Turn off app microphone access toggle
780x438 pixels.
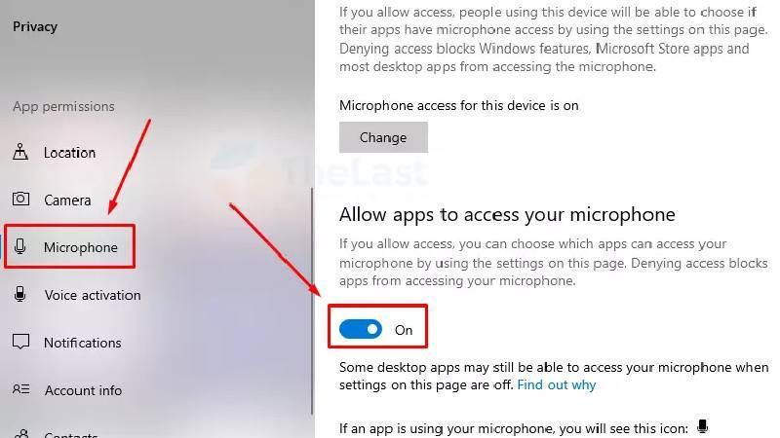[361, 329]
